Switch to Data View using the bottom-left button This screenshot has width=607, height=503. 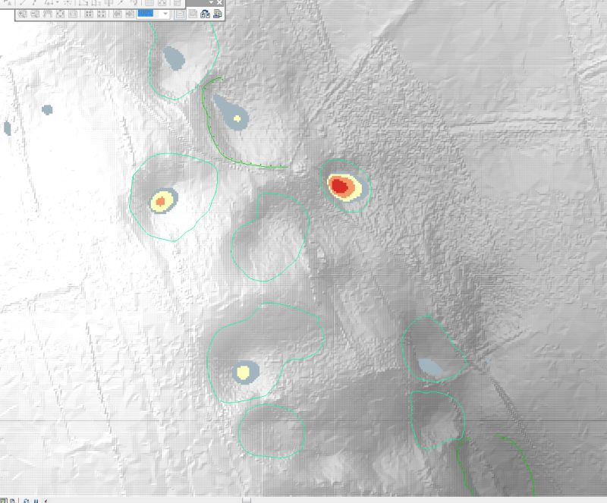point(3,500)
